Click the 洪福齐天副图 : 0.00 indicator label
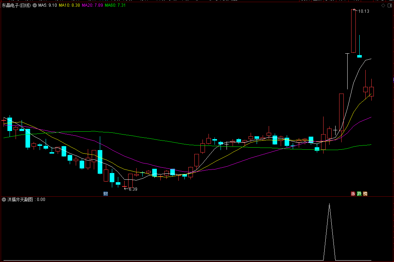The width and height of the screenshot is (394, 262). (27, 200)
